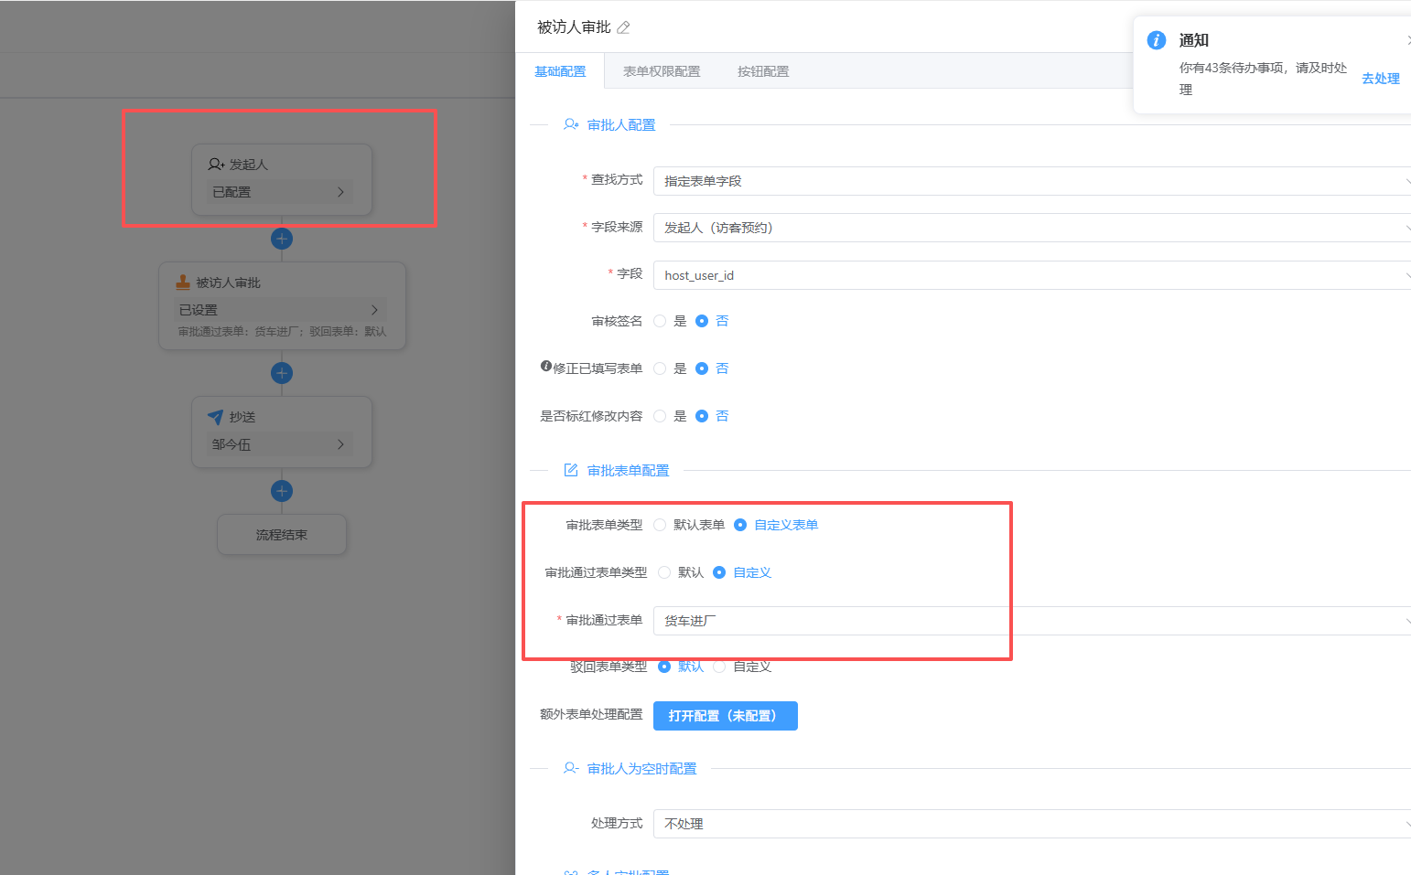Click the 打开配置（未配置） button
The width and height of the screenshot is (1411, 875).
tap(725, 716)
